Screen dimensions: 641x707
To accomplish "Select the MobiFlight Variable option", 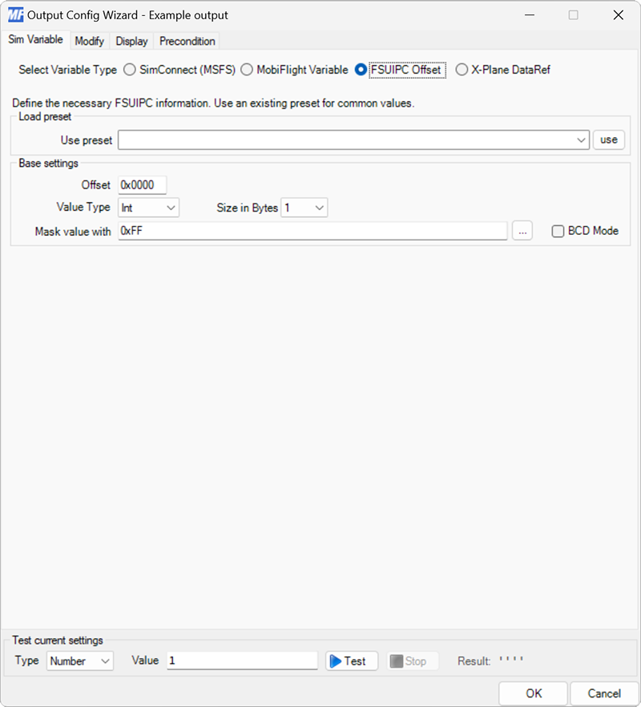I will click(246, 70).
